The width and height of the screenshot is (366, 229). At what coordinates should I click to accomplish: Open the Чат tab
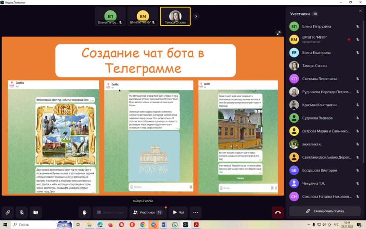click(x=178, y=212)
